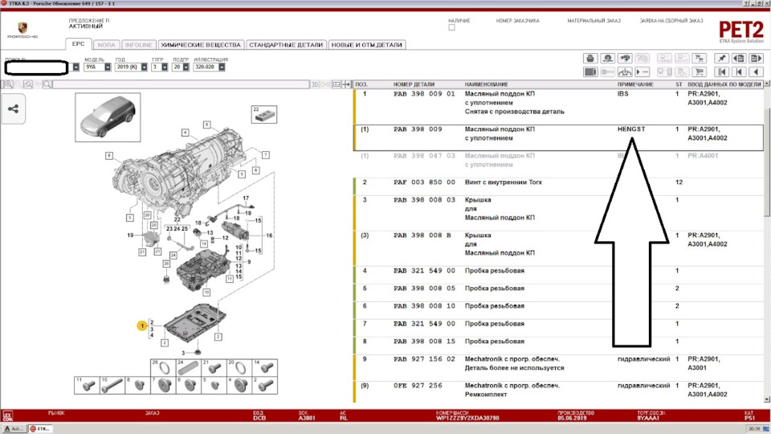Click the printer icon in the toolbar

click(x=590, y=59)
